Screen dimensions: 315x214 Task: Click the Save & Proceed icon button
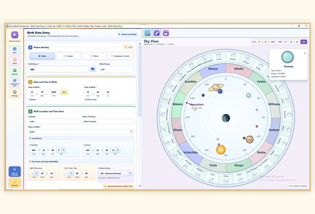[x=15, y=171]
